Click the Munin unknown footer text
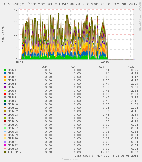Image resolution: width=142 pixels, height=162 pixels. (71, 159)
